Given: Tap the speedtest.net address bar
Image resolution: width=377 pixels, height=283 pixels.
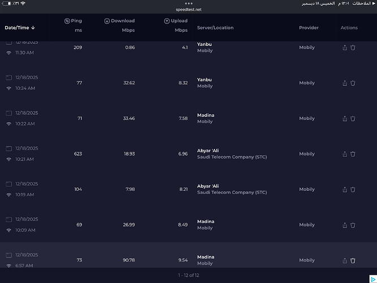Looking at the screenshot, I should (188, 10).
